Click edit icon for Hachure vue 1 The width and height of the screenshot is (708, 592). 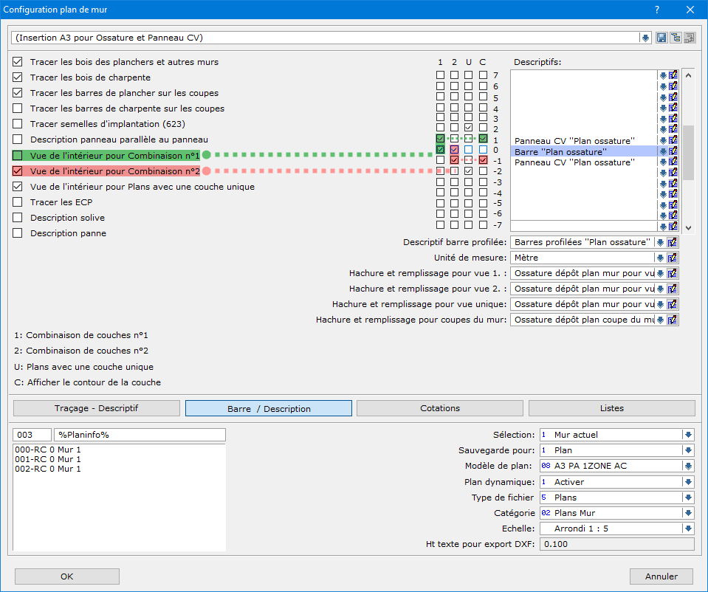click(673, 273)
